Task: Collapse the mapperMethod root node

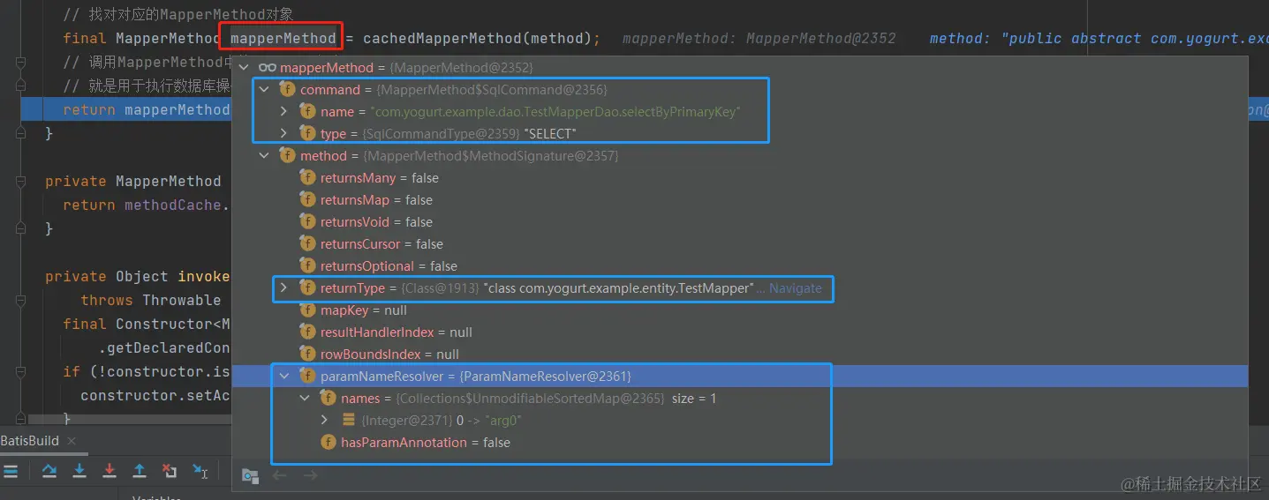Action: click(244, 68)
